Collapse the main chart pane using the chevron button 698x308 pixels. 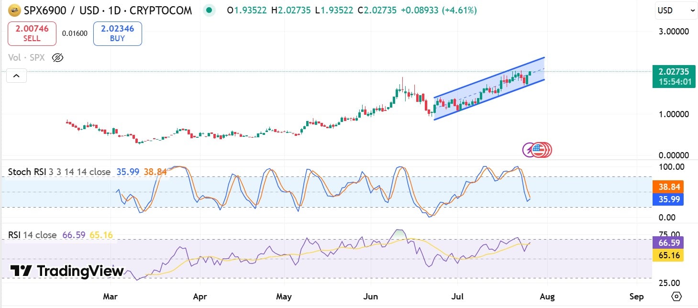point(16,76)
